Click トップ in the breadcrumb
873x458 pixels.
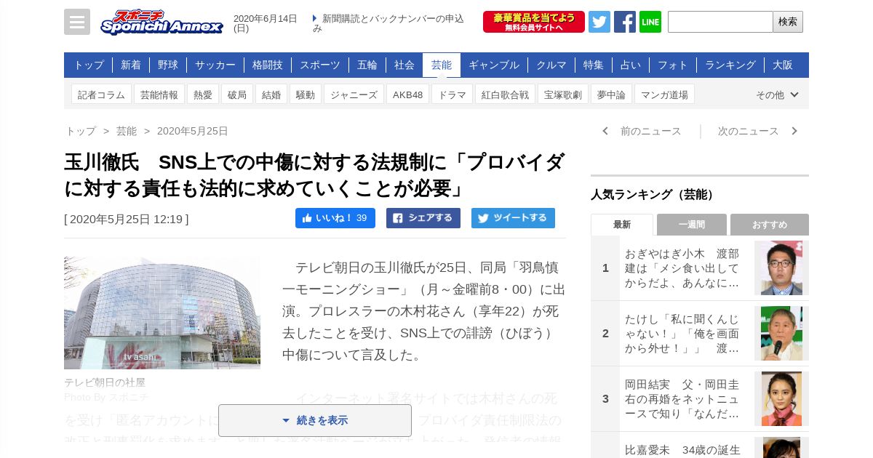81,131
